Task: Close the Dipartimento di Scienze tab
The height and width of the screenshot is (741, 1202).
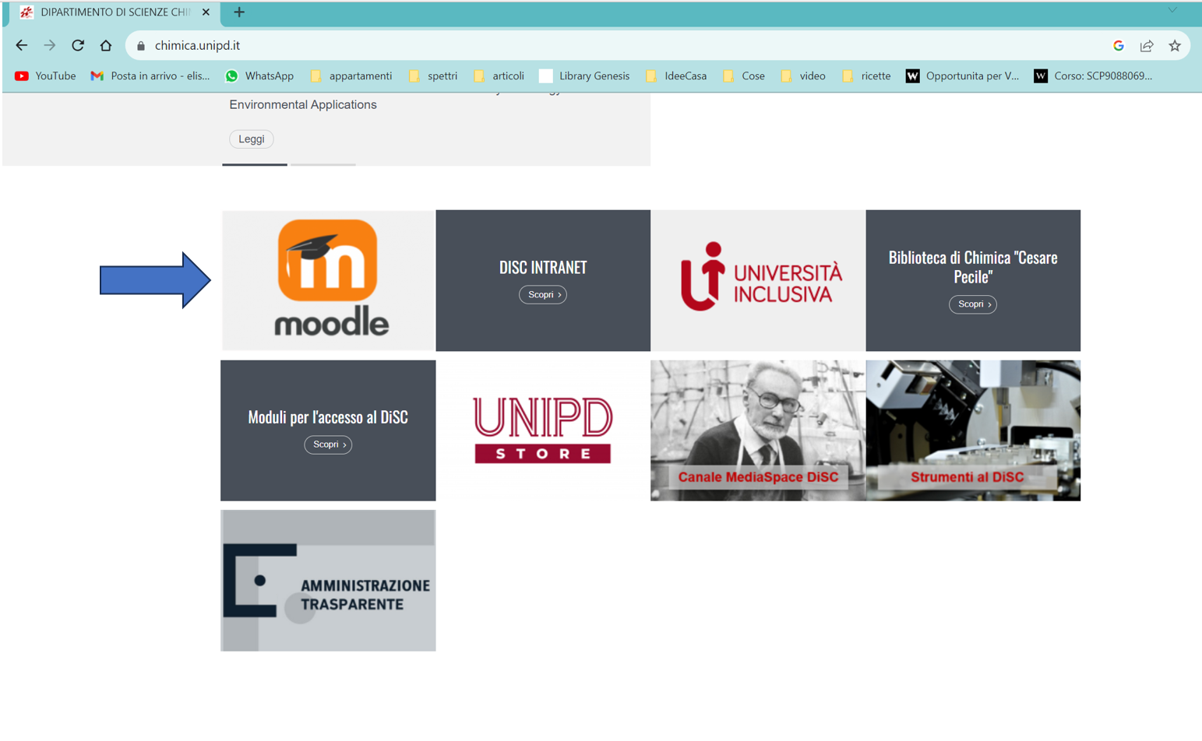Action: 206,12
